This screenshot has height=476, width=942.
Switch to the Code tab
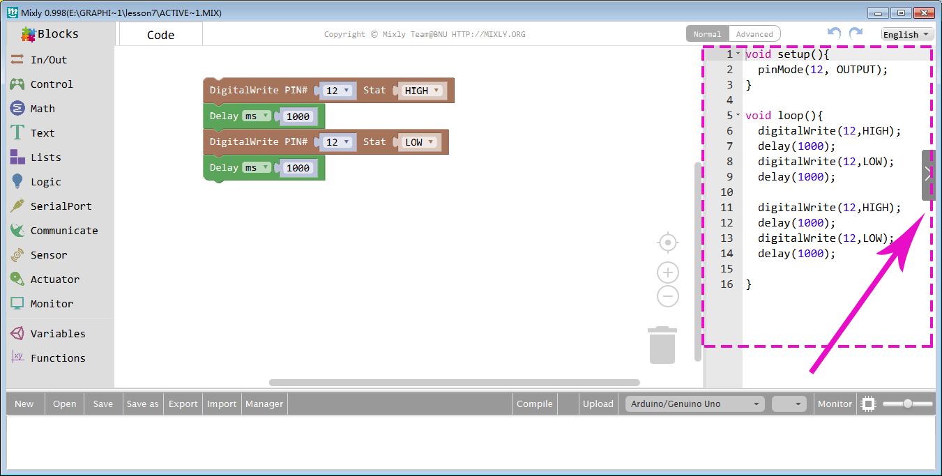pyautogui.click(x=161, y=35)
